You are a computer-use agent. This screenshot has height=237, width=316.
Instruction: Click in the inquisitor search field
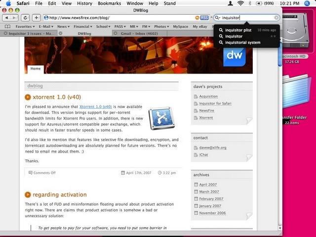(x=247, y=18)
